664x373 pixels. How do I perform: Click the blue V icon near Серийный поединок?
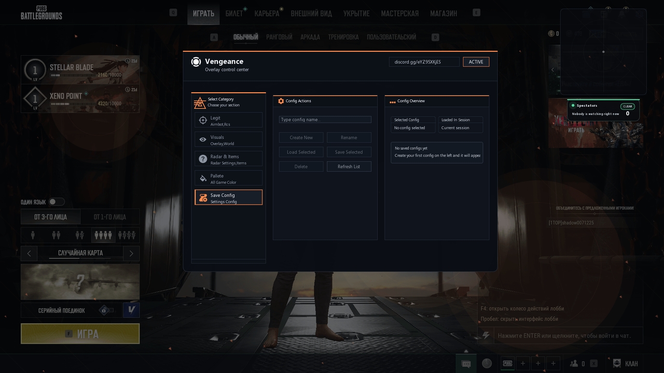[131, 310]
